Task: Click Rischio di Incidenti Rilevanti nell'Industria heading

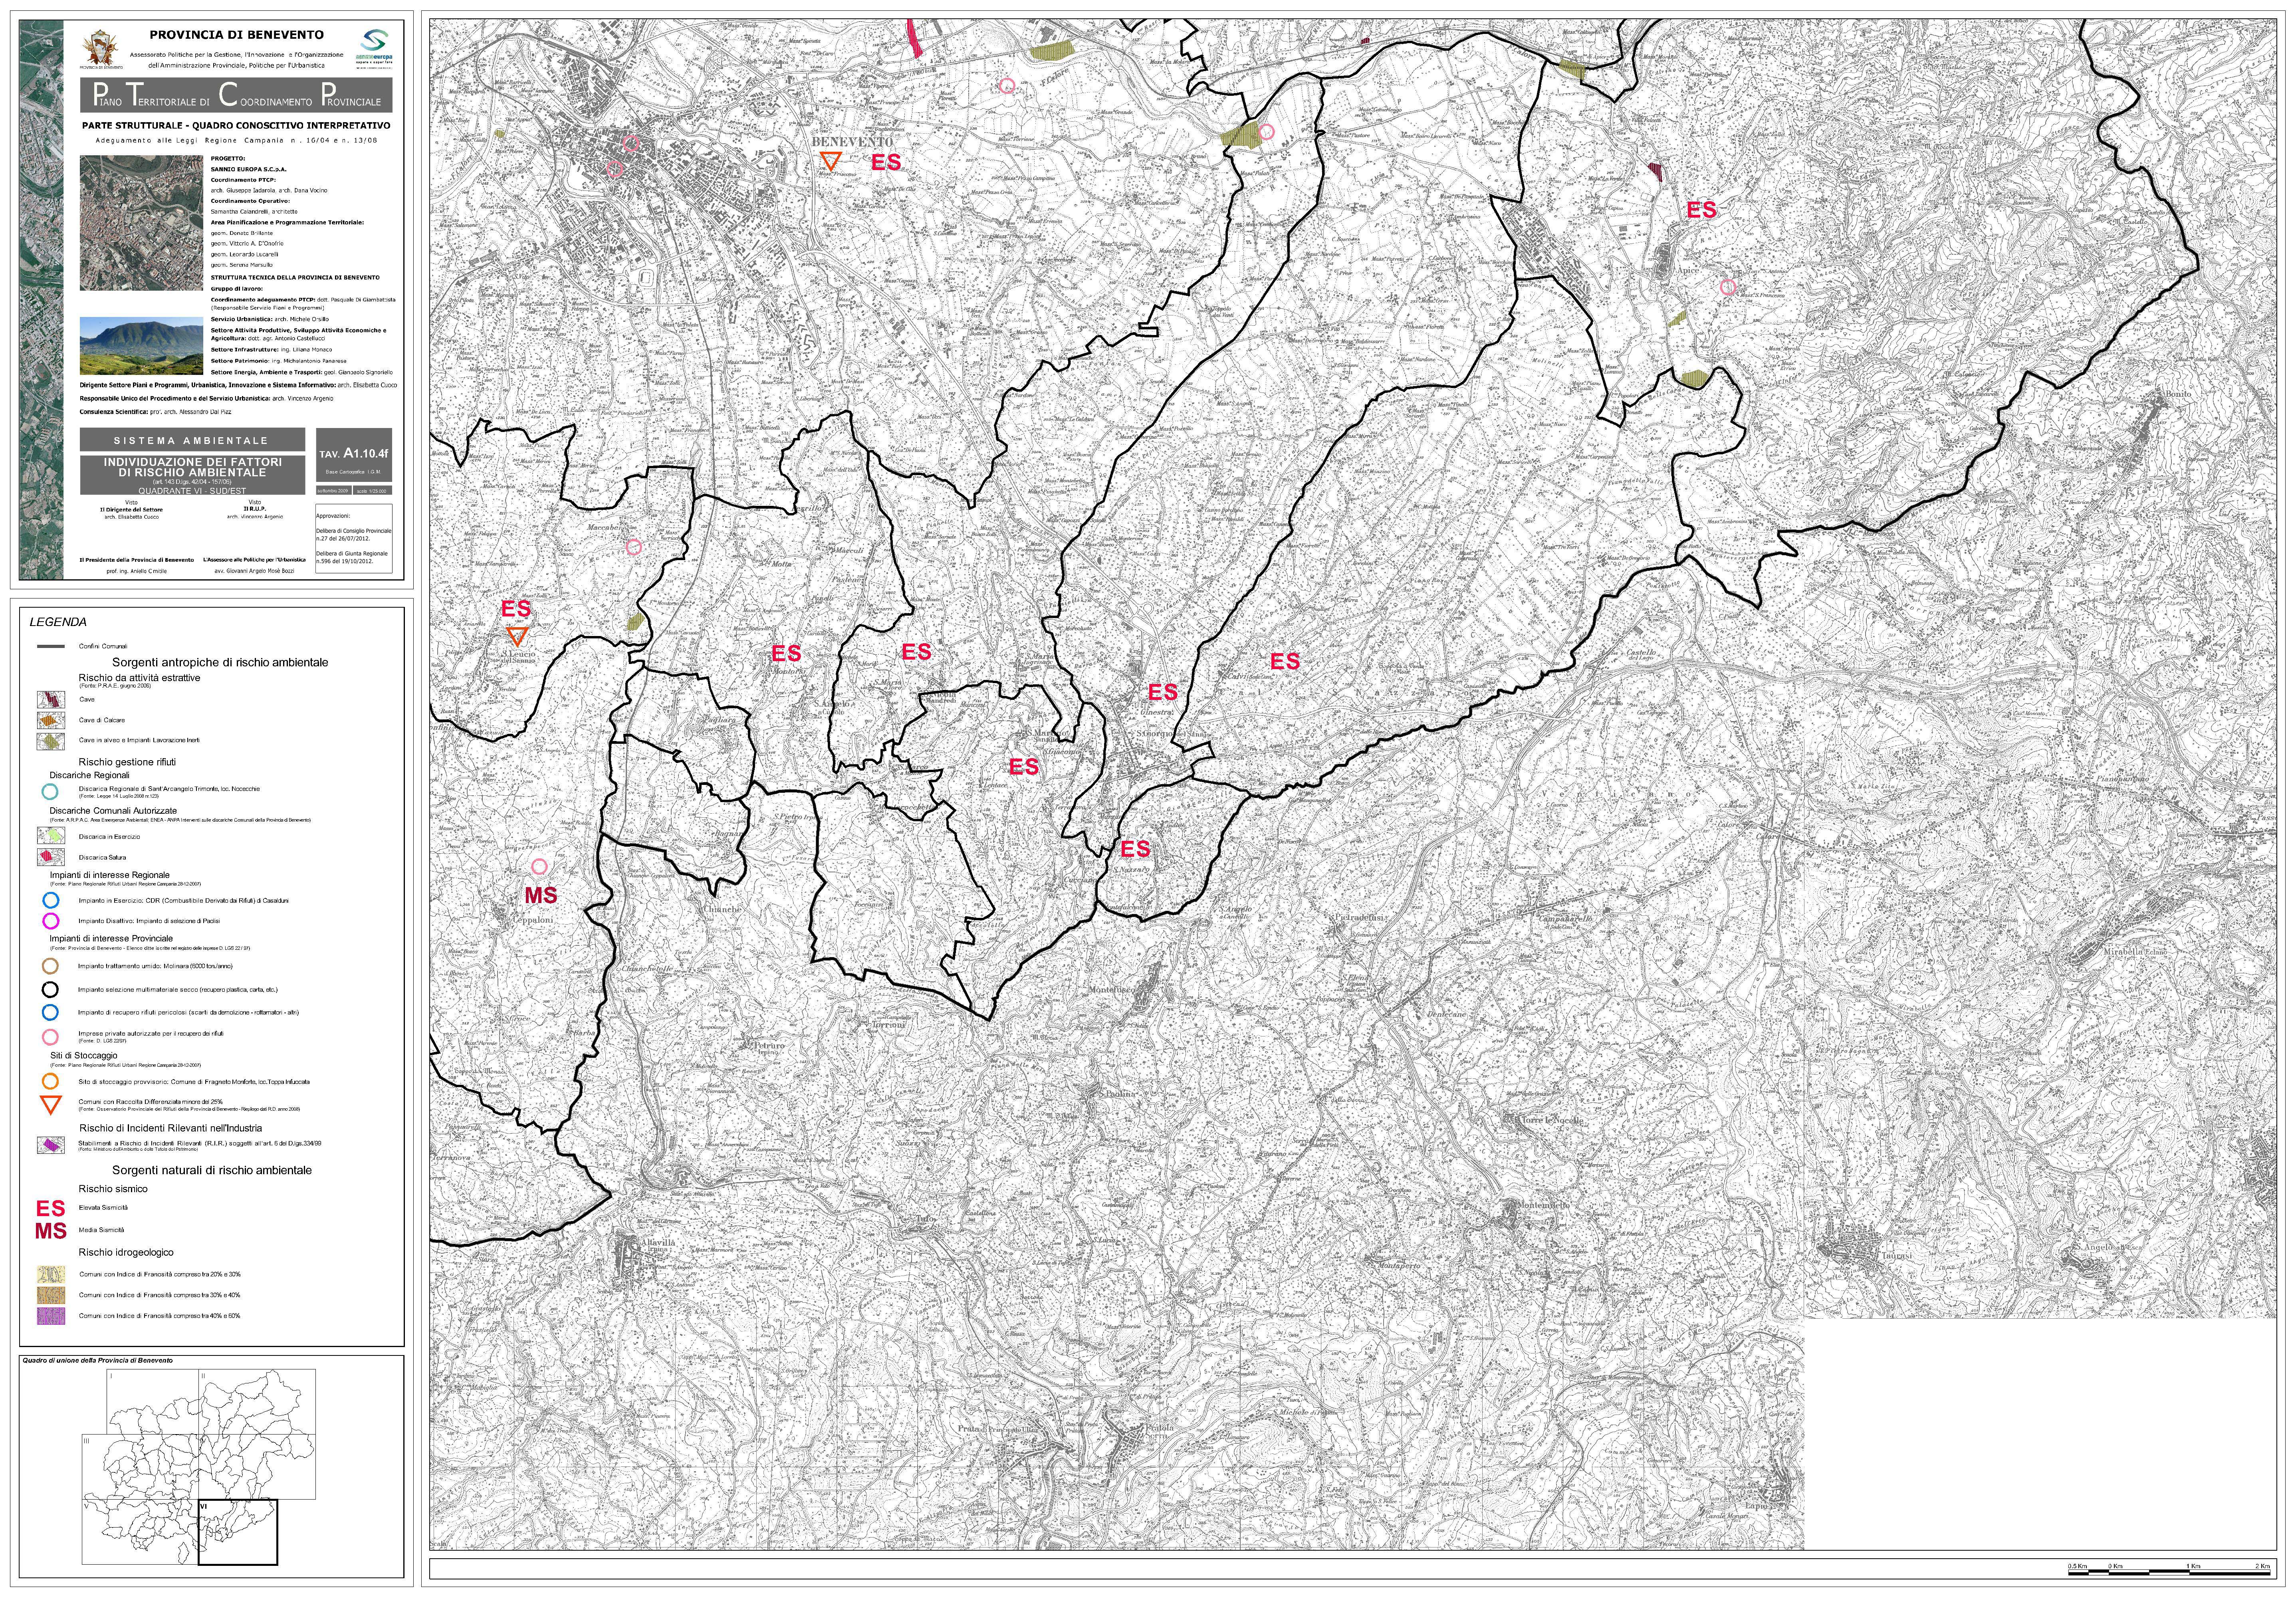Action: point(171,1128)
